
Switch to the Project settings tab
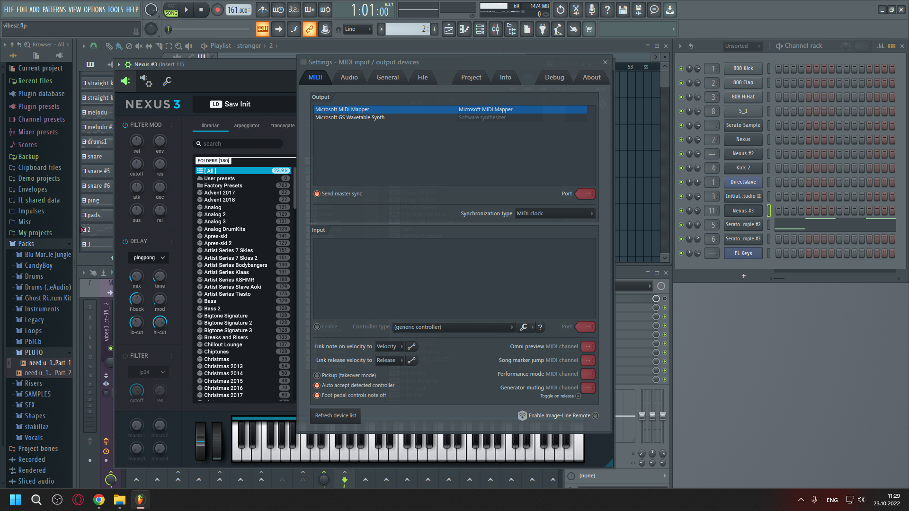[x=471, y=77]
